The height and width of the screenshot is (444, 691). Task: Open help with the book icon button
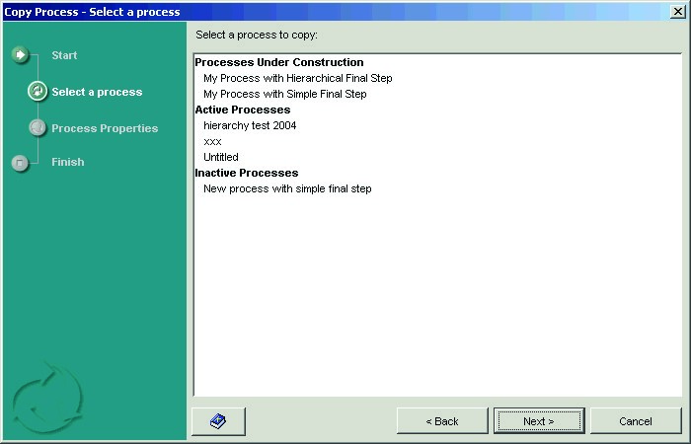218,421
